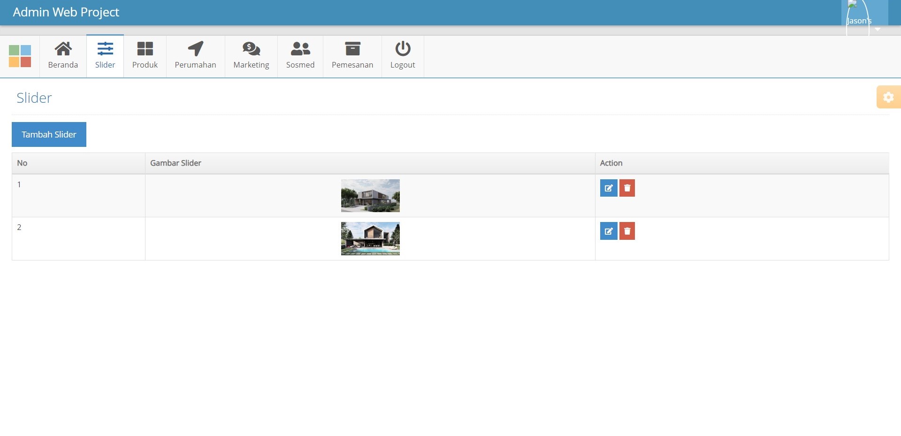Open the settings gear on the Slider page
Screen dimensions: 901x436
(x=889, y=97)
